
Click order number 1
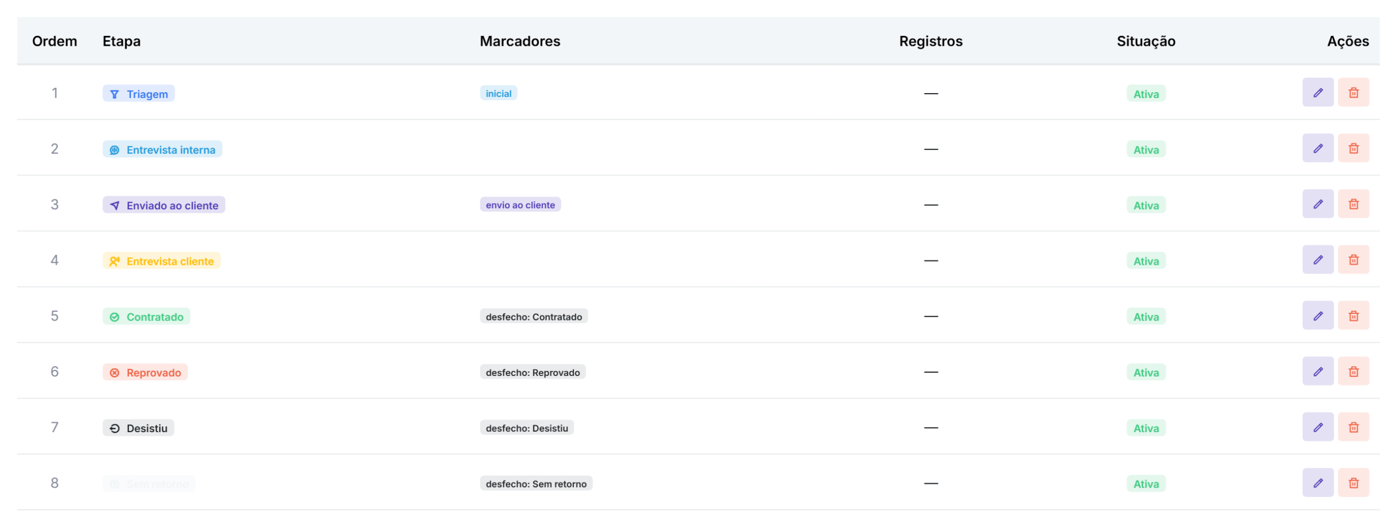(55, 93)
